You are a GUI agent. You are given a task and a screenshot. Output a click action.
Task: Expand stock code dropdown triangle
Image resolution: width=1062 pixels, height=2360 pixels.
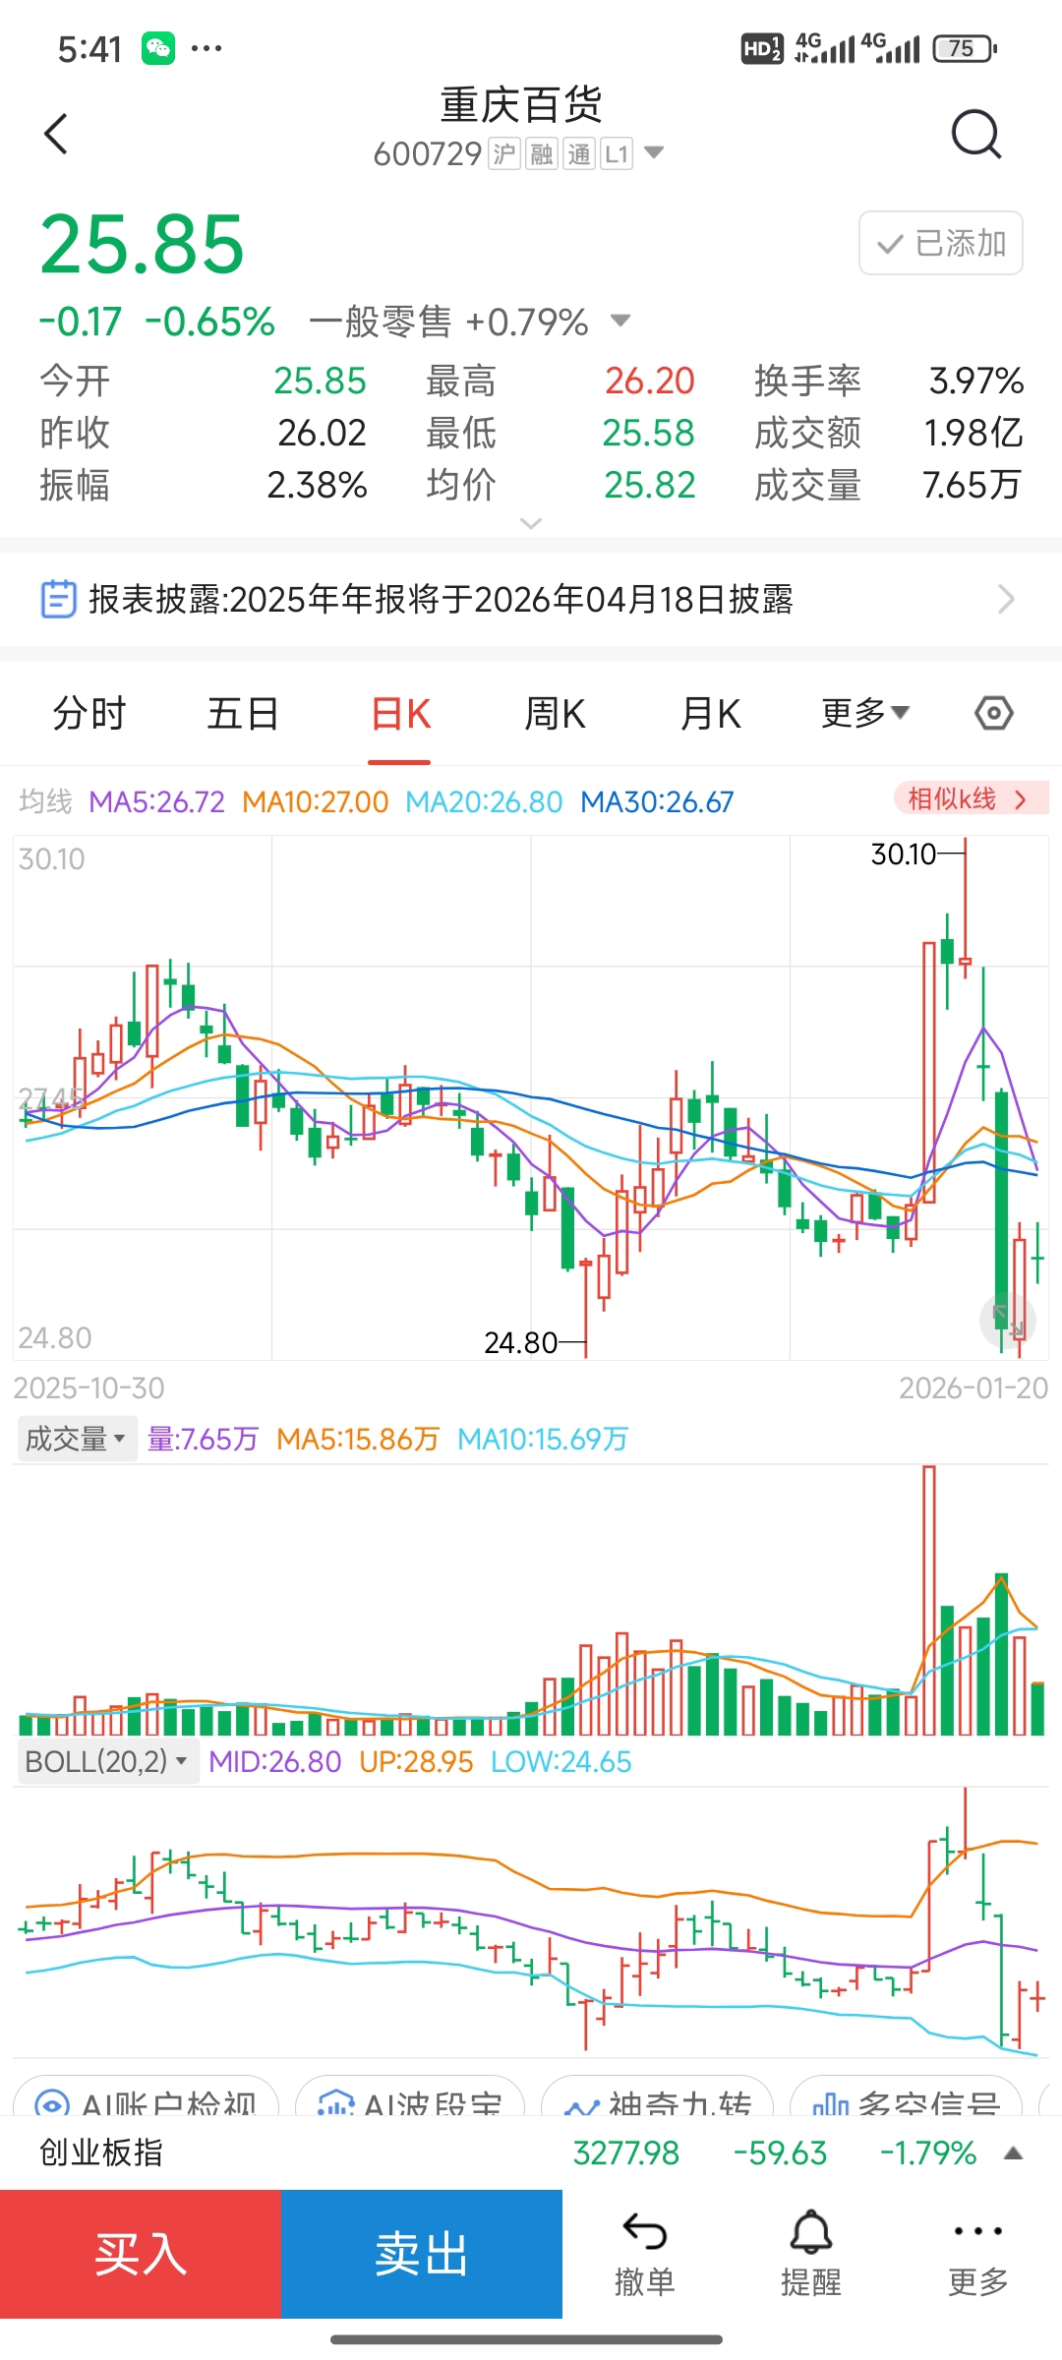pyautogui.click(x=654, y=153)
